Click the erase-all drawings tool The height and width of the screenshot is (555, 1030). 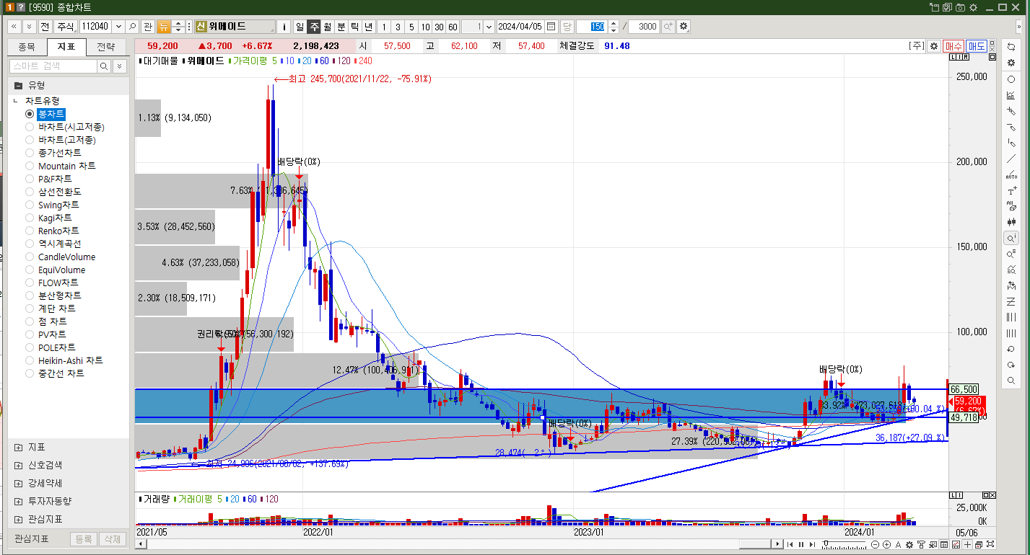click(1011, 206)
